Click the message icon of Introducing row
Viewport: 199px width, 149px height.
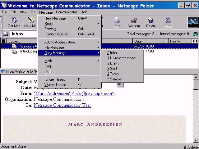click(x=14, y=51)
